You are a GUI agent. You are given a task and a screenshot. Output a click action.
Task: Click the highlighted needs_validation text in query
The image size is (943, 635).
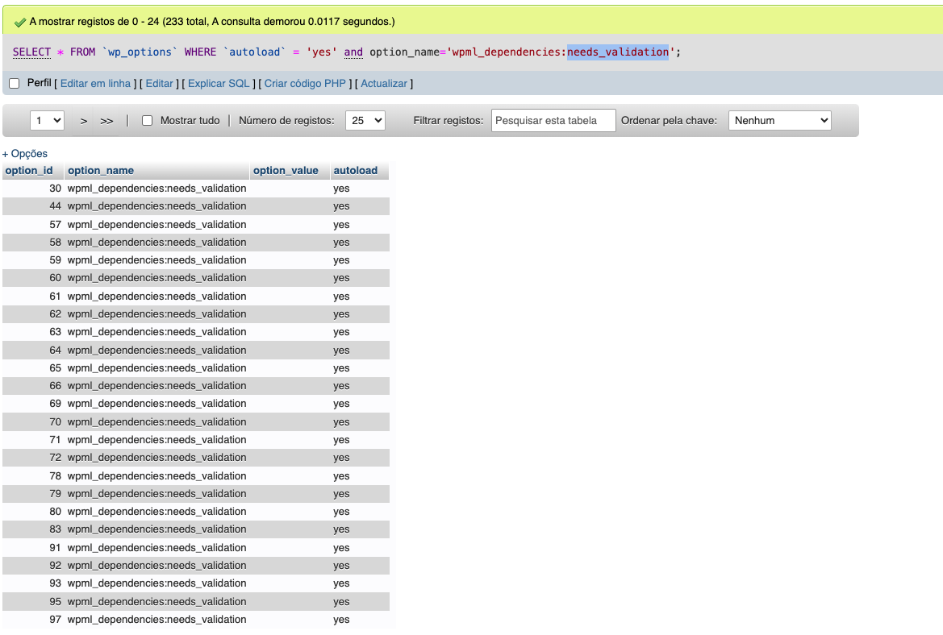(x=618, y=52)
